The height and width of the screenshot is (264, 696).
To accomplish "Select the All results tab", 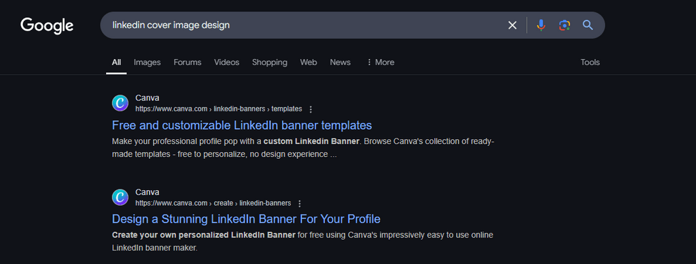I will click(x=116, y=62).
